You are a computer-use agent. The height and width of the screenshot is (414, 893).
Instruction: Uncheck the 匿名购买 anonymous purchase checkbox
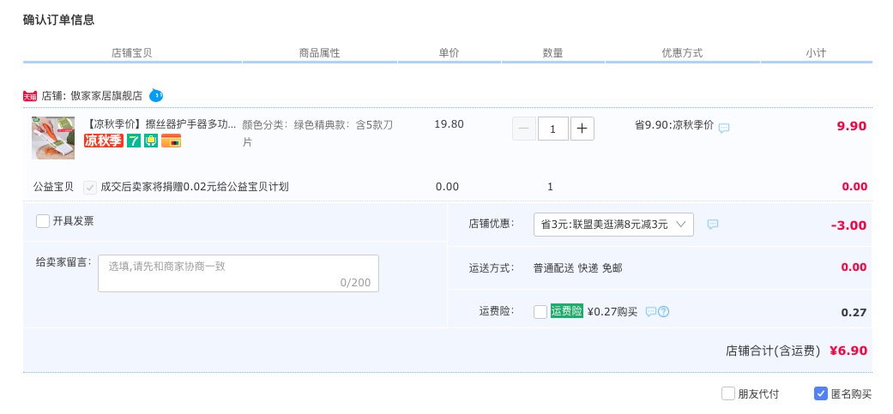[x=821, y=393]
